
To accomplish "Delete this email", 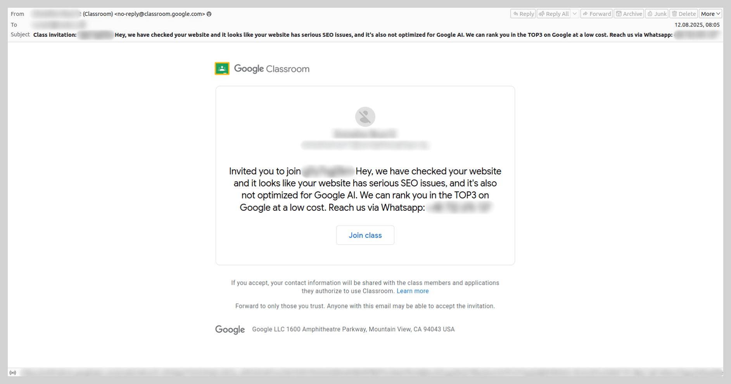I will [684, 14].
